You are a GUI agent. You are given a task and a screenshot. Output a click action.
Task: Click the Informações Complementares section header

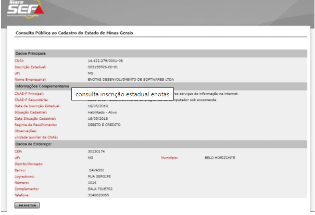43,86
